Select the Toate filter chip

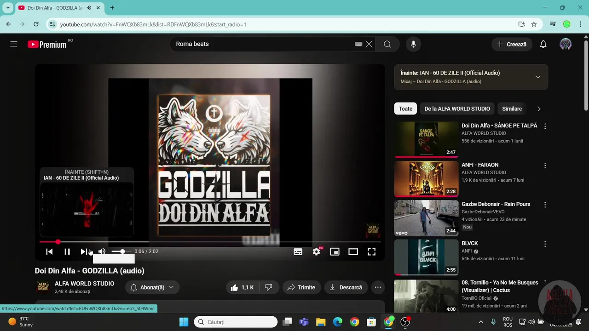click(405, 108)
